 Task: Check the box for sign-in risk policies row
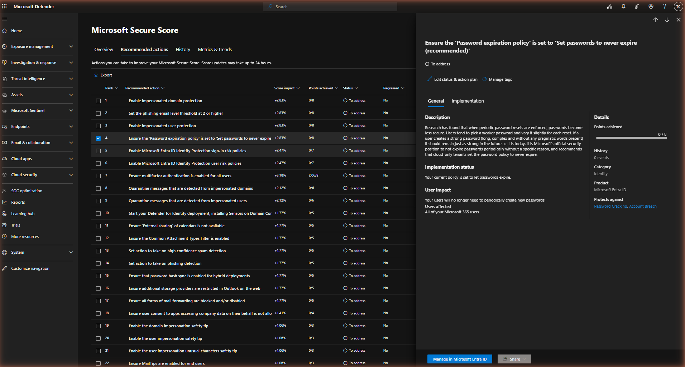(x=98, y=151)
